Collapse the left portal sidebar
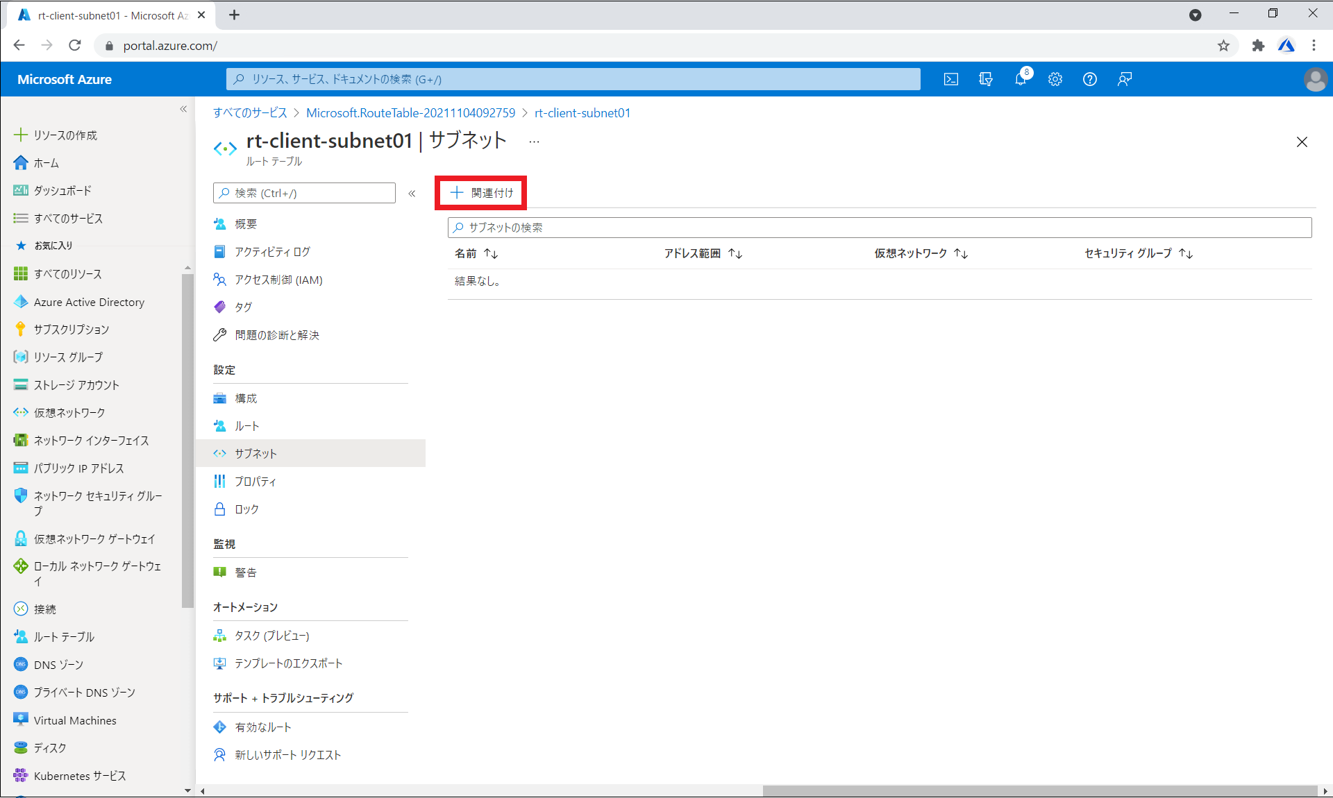The height and width of the screenshot is (798, 1333). pyautogui.click(x=183, y=109)
